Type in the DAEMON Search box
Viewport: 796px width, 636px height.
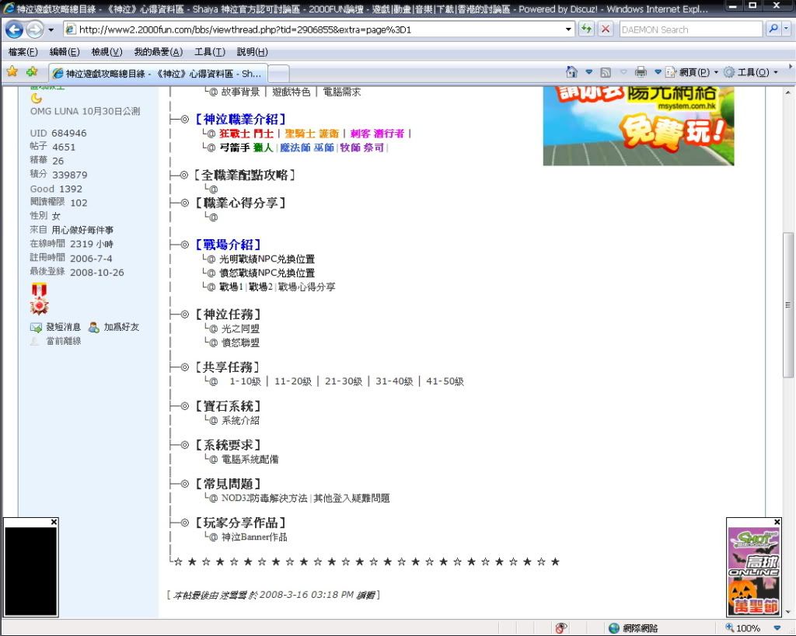click(x=689, y=30)
